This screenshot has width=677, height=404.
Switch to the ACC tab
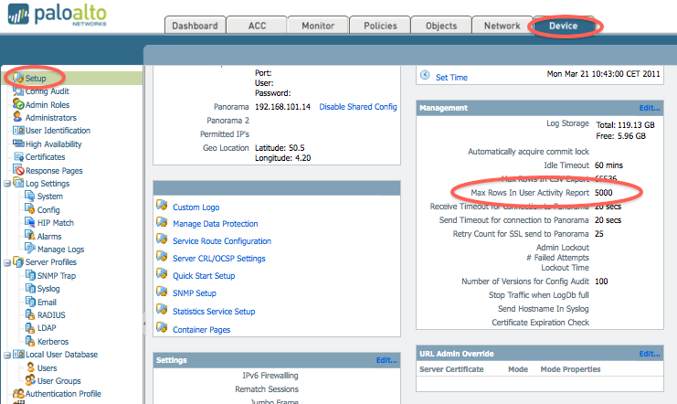click(257, 26)
